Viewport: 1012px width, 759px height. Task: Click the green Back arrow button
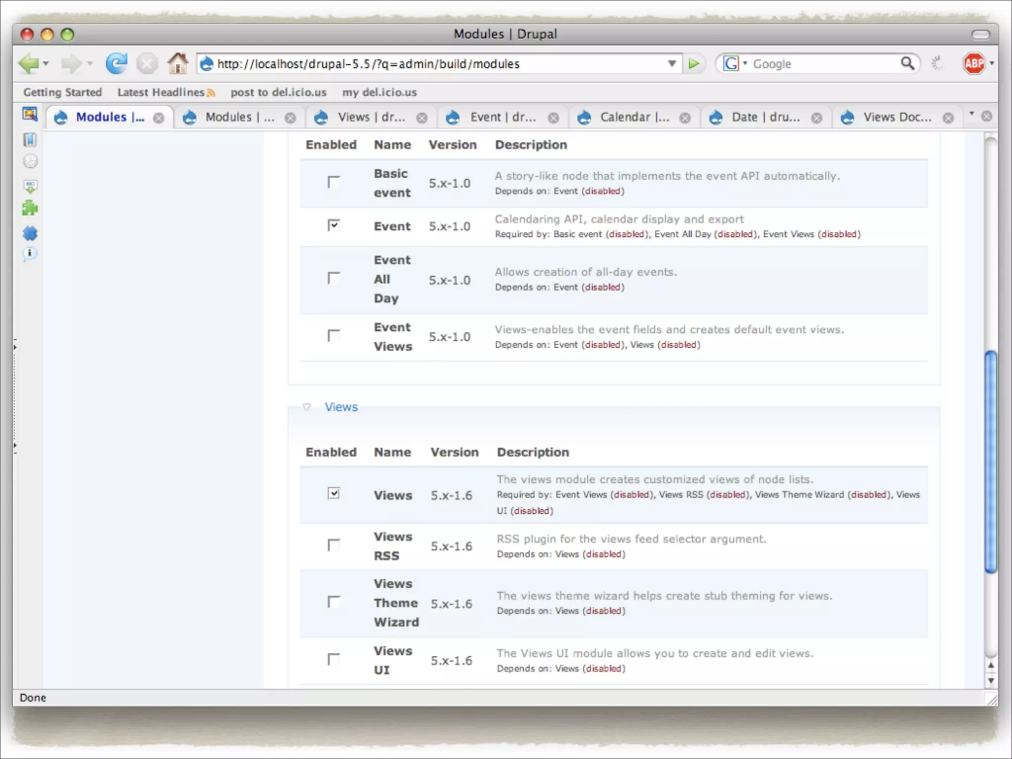tap(29, 64)
